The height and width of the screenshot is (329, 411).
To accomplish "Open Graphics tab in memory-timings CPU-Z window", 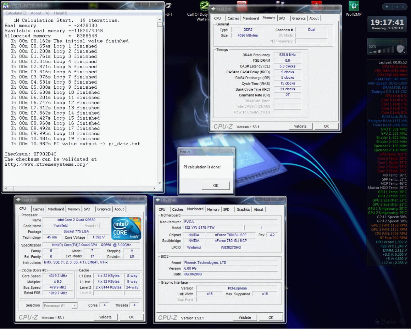I will coord(299,18).
